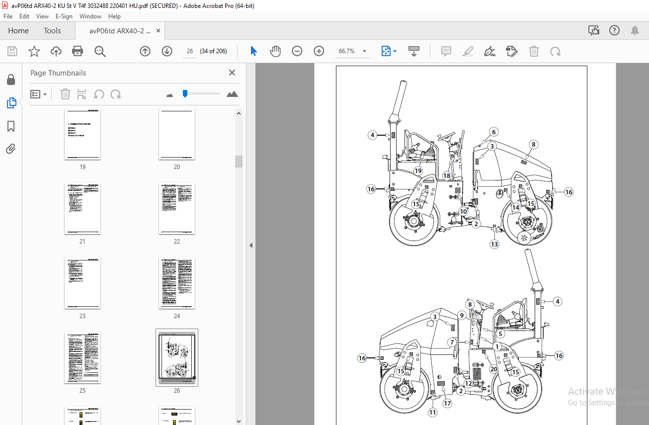
Task: Save the document with the floppy disk icon
Action: (x=12, y=51)
